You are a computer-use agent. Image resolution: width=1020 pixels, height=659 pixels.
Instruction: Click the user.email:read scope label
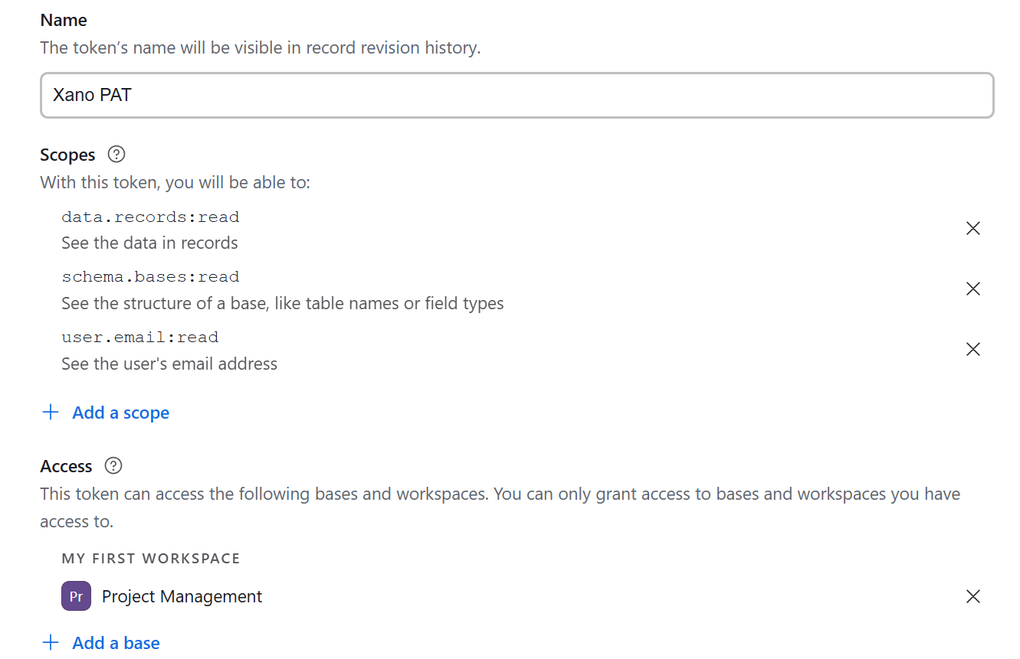(x=140, y=338)
